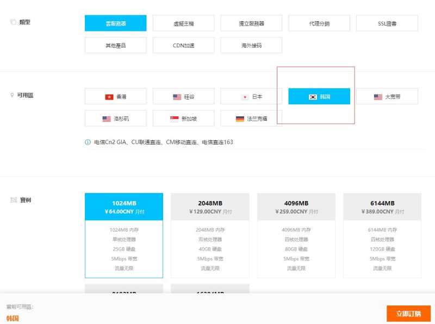
Task: Click the US flag next to 洛杉矶
Action: click(x=107, y=119)
